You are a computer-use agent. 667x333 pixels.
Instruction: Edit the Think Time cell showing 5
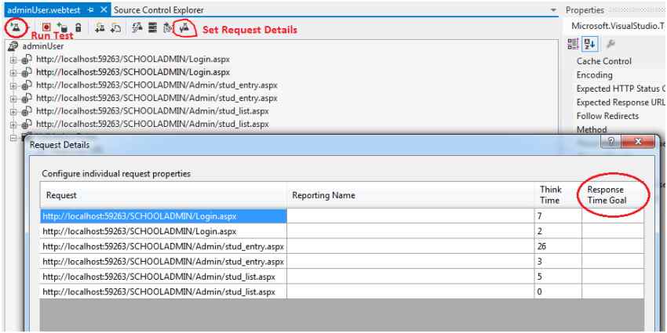click(x=559, y=277)
